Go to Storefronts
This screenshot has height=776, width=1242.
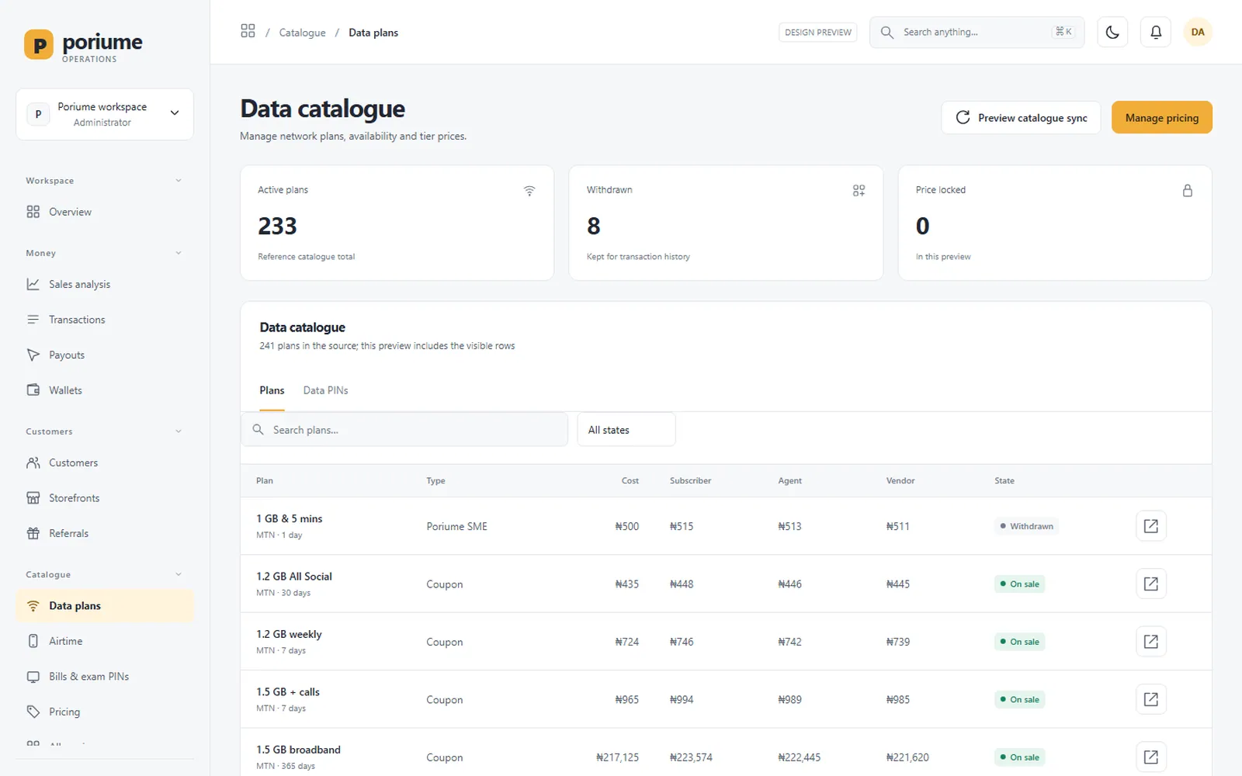105,498
